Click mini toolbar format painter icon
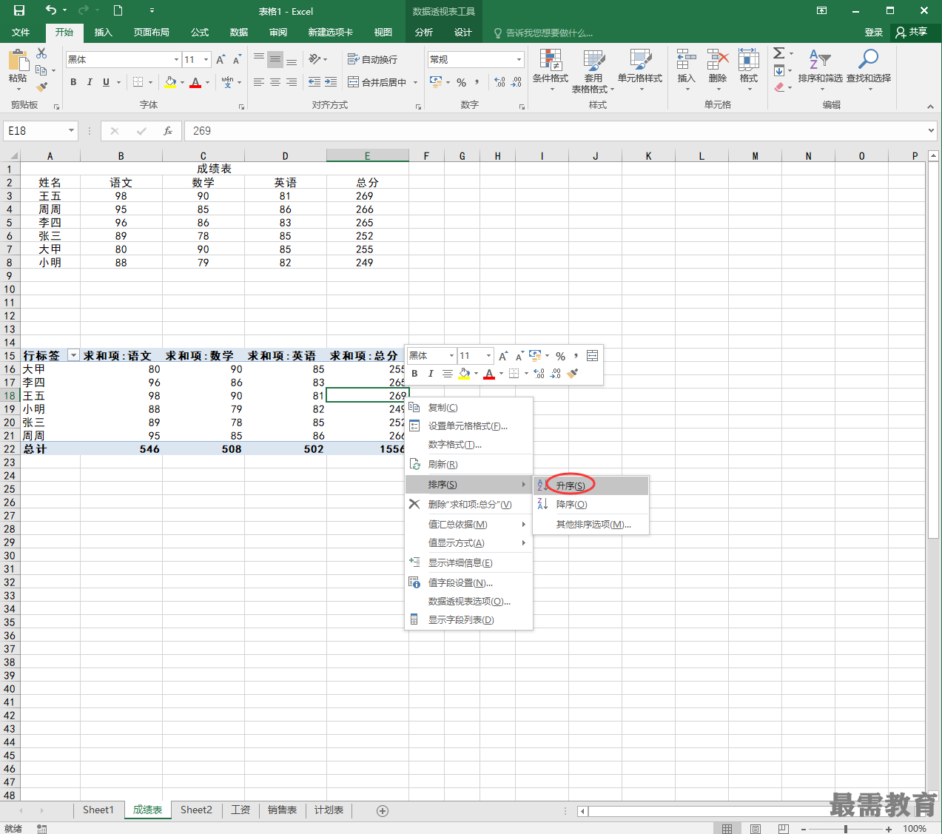The image size is (942, 834). coord(572,374)
